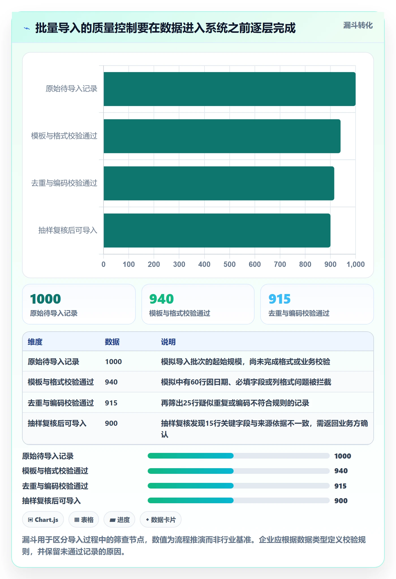
Task: Click the x-axis tick label 100
Action: [129, 264]
